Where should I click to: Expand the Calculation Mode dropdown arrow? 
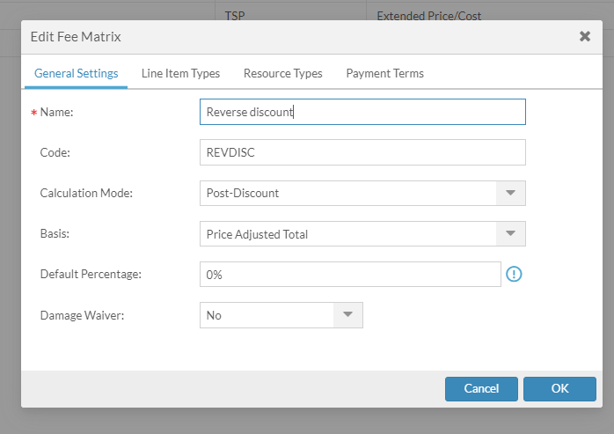tap(510, 193)
